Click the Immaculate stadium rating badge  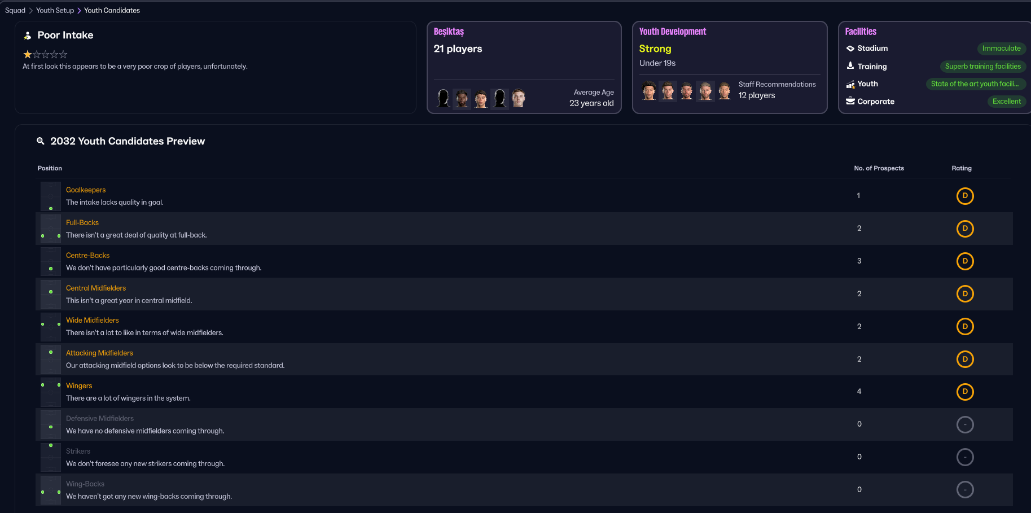(x=1001, y=49)
